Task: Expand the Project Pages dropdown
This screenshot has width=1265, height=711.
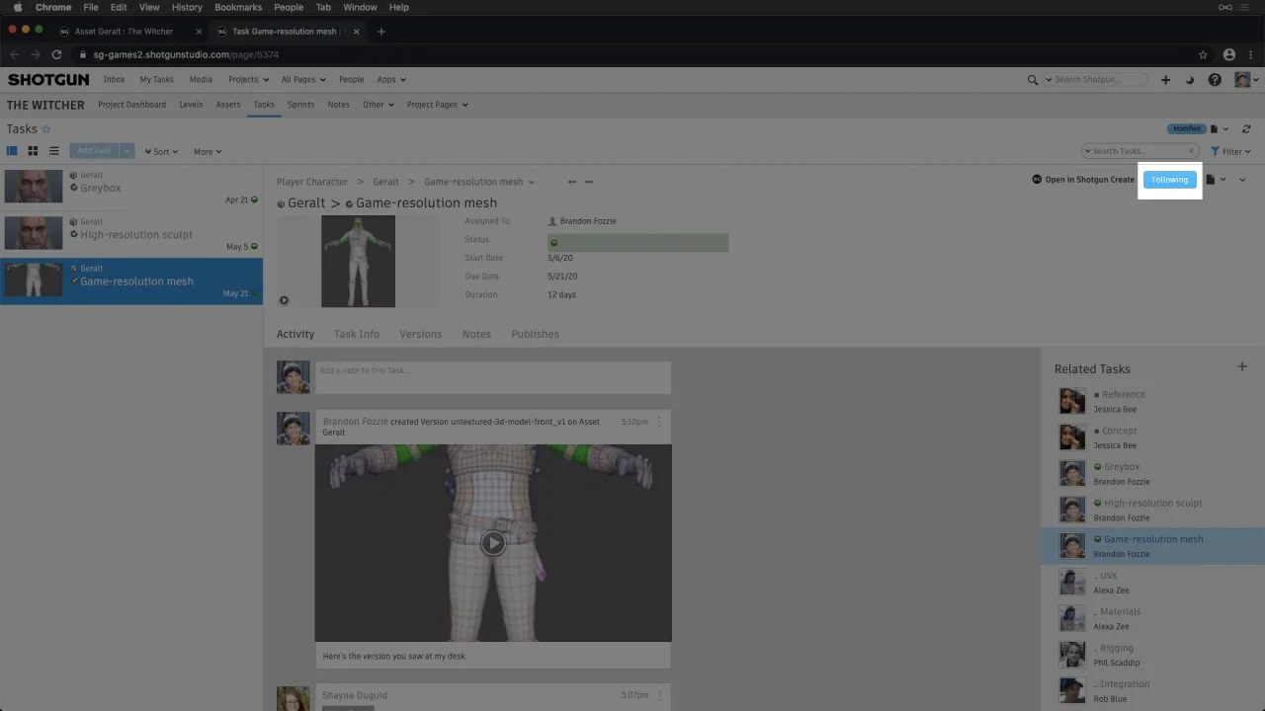Action: point(437,105)
